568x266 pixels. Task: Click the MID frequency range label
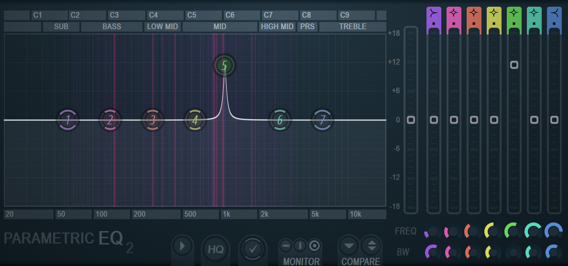(x=219, y=27)
